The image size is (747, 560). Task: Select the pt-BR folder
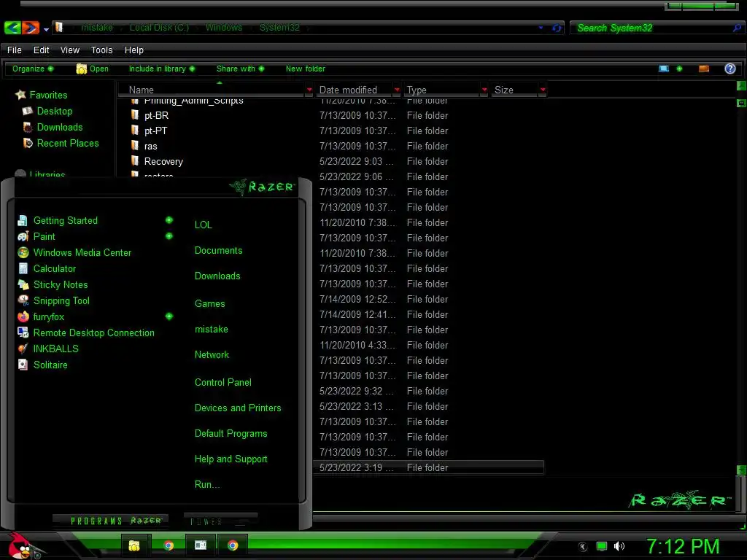pos(156,115)
